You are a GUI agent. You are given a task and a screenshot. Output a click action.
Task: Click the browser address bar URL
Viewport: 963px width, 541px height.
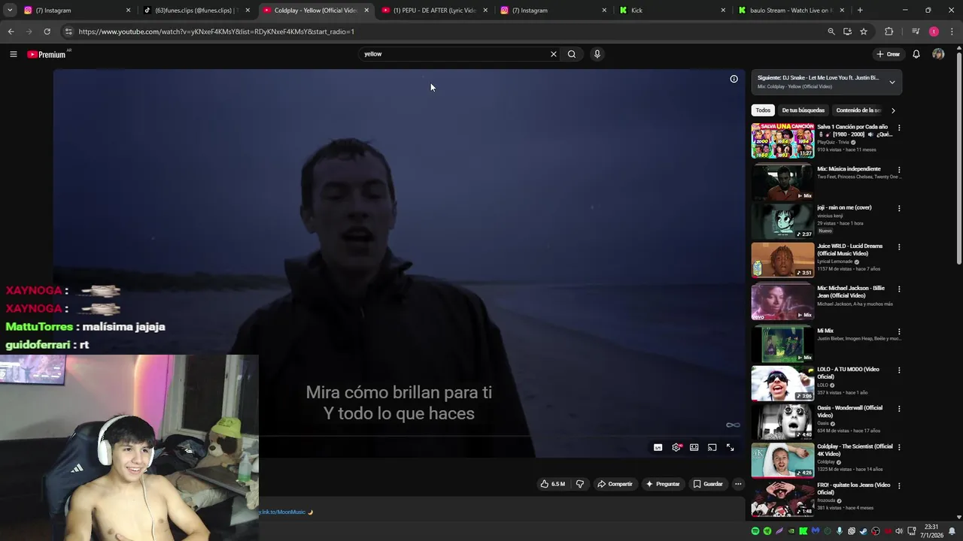pyautogui.click(x=217, y=32)
